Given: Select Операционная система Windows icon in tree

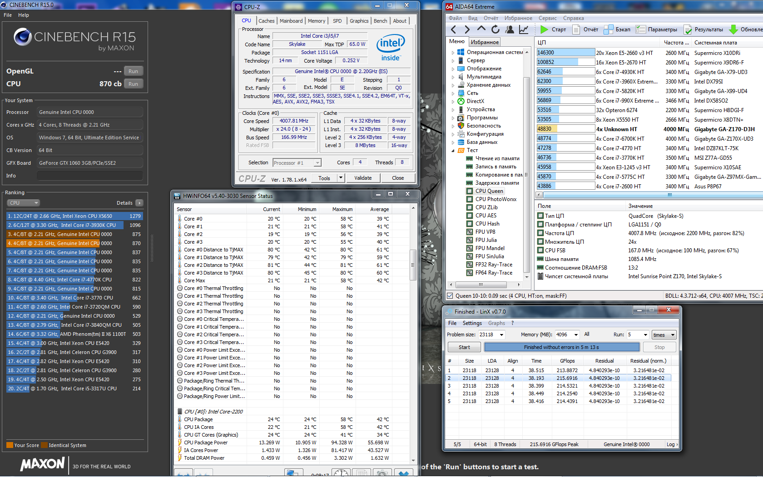Looking at the screenshot, I should pyautogui.click(x=461, y=52).
